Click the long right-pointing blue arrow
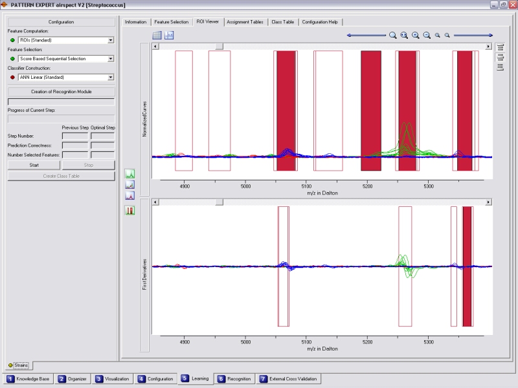The height and width of the screenshot is (388, 518). tap(473, 36)
